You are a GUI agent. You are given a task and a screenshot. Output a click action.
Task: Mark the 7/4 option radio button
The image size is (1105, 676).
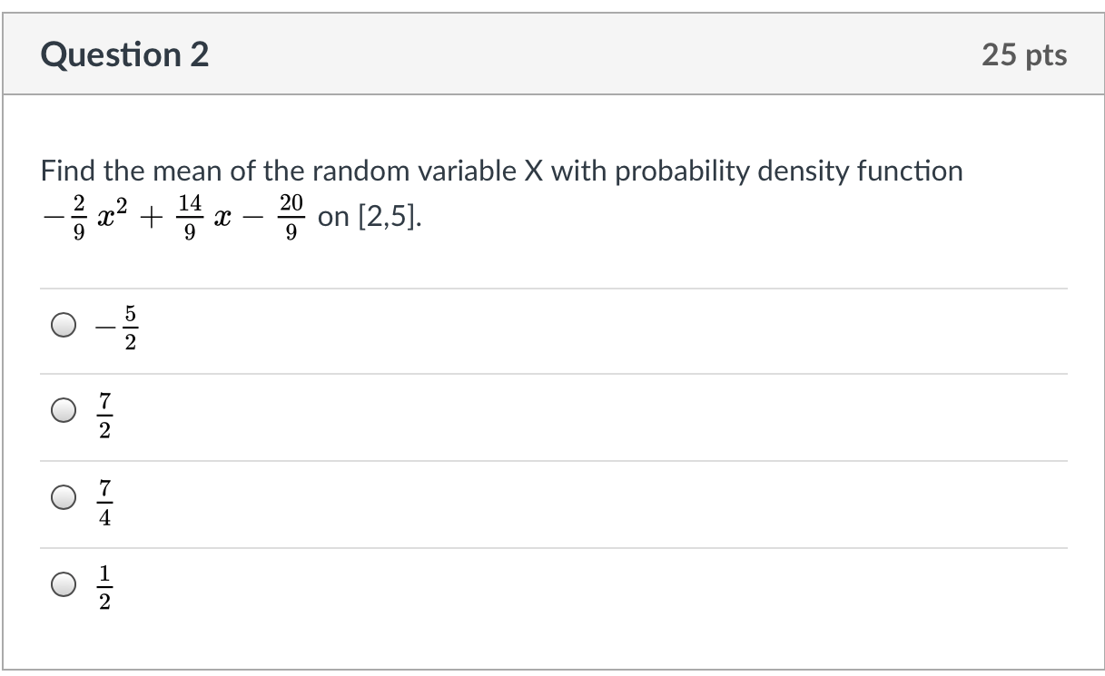(x=64, y=499)
